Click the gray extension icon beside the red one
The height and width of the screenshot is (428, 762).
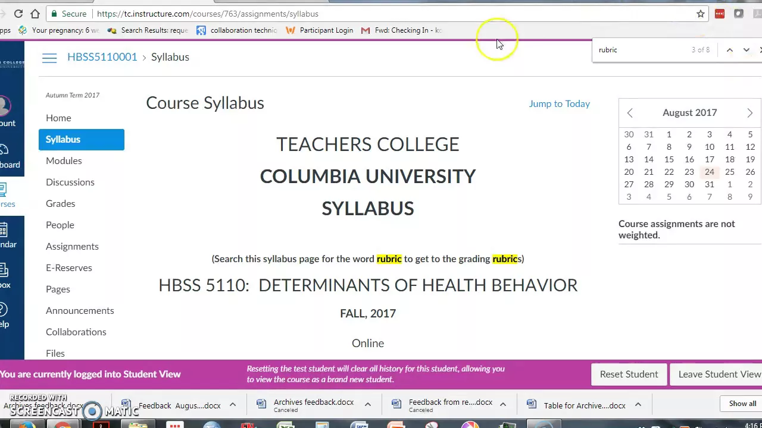coord(739,14)
